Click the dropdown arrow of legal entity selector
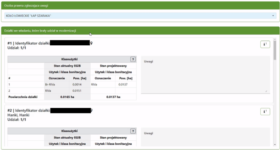Image resolution: width=280 pixels, height=150 pixels. 273,16
